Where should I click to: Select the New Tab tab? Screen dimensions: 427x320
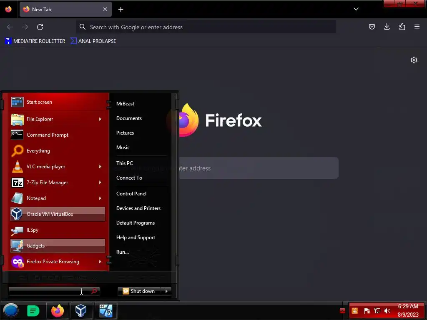pyautogui.click(x=65, y=9)
